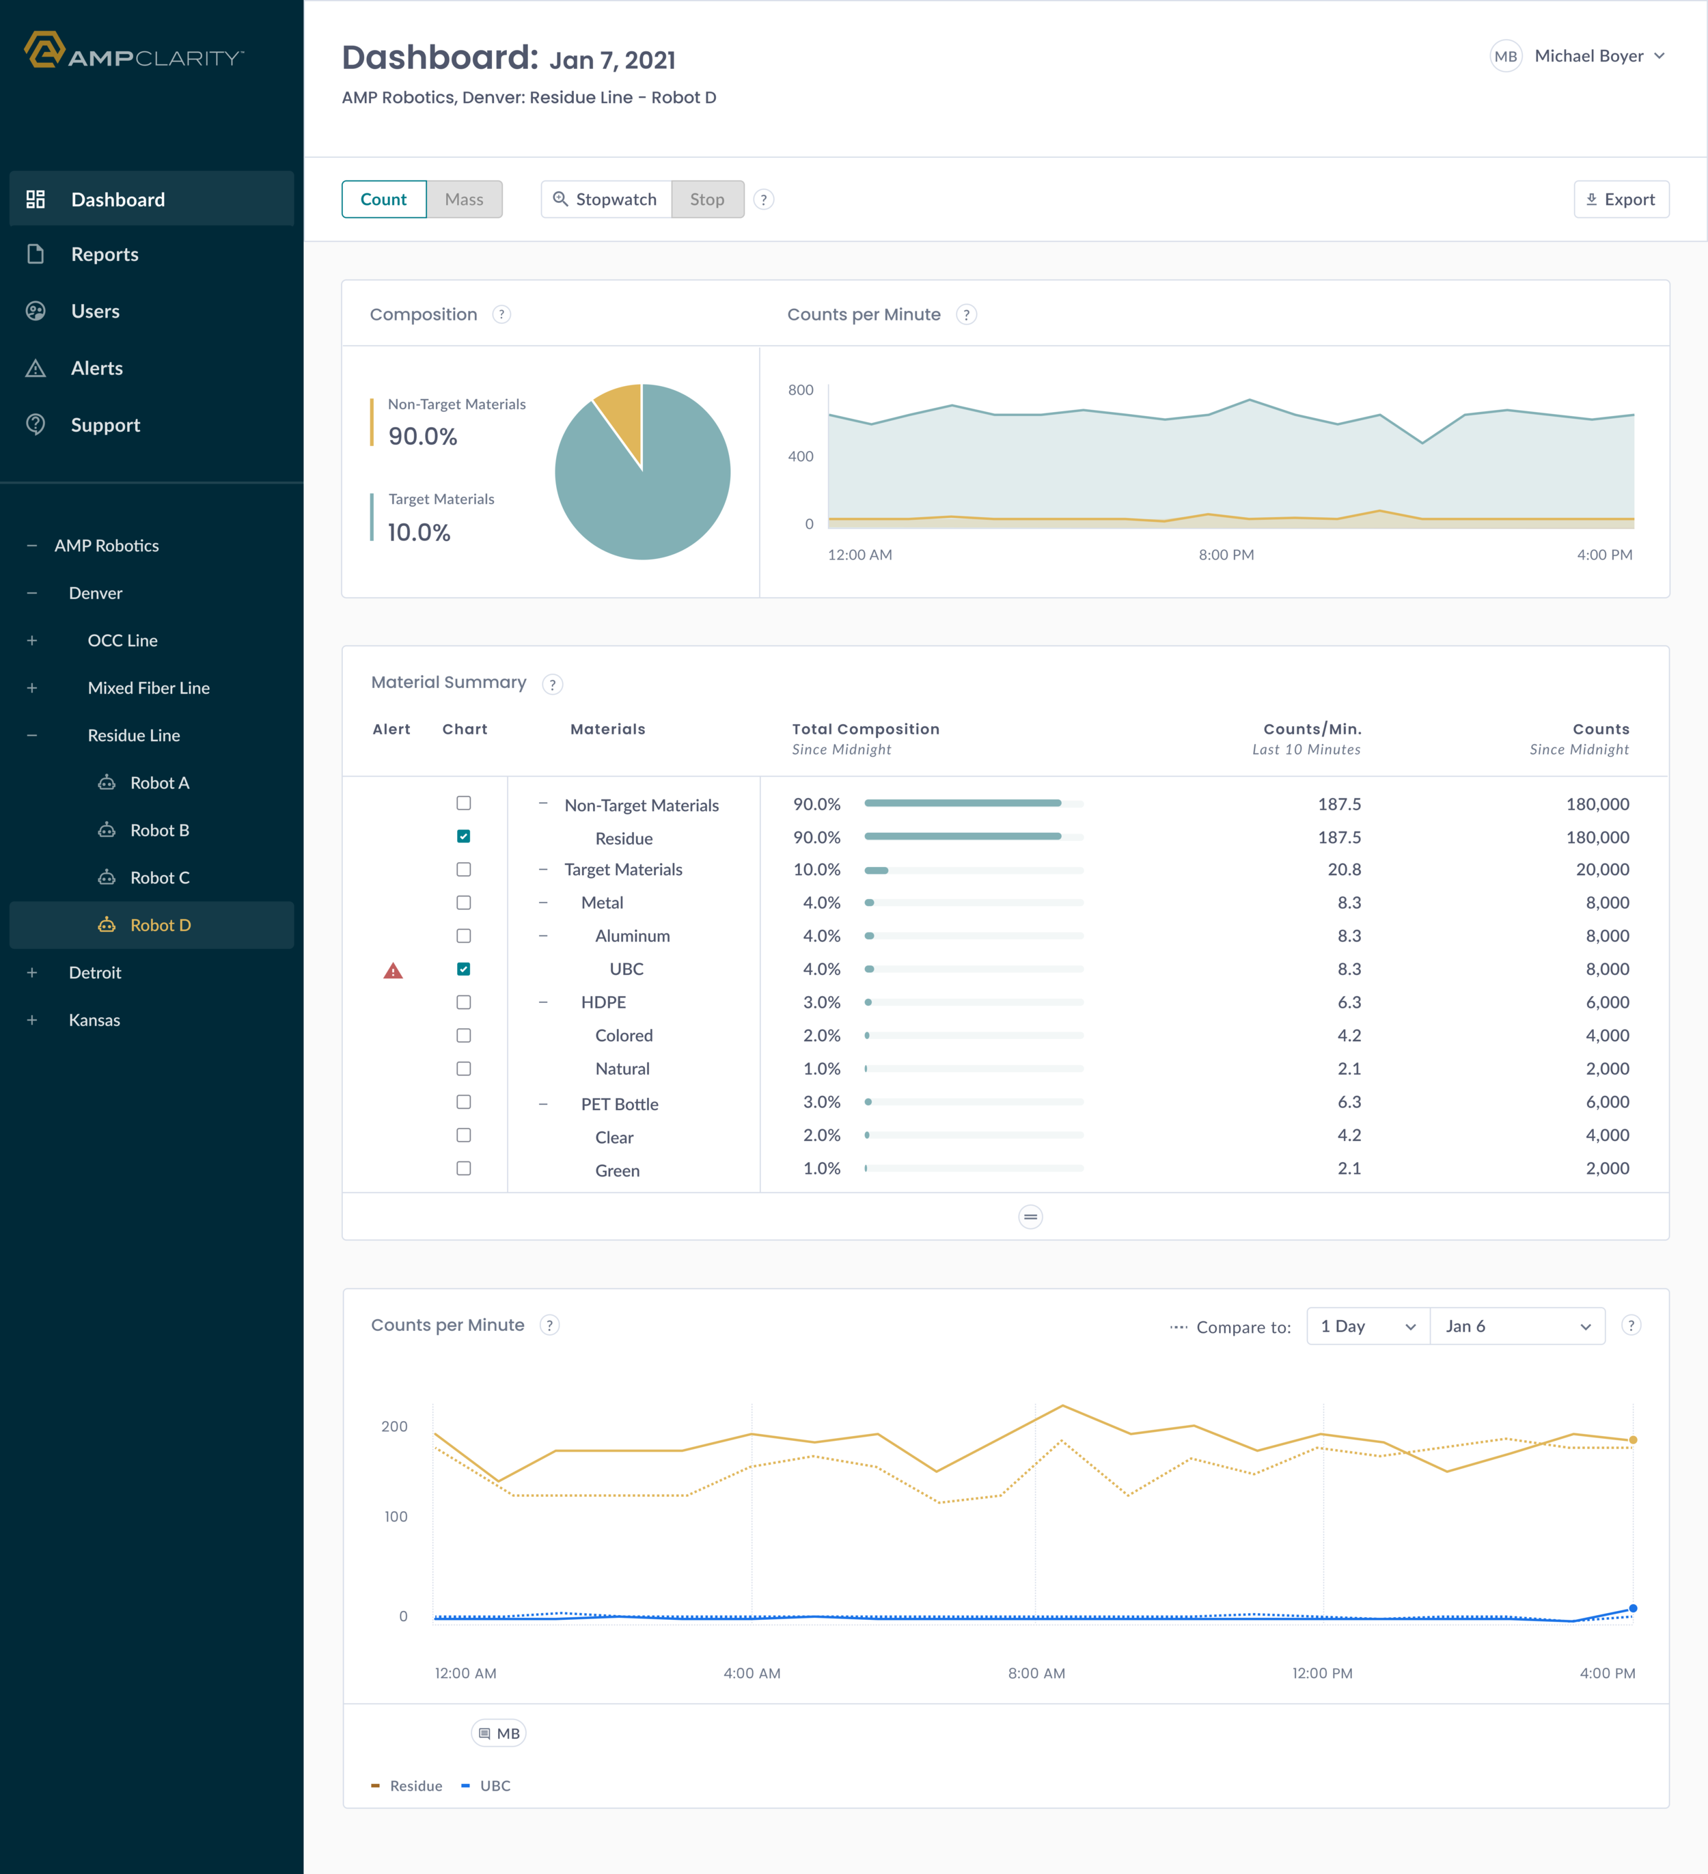Click the Robot A robot icon
Image resolution: width=1708 pixels, height=1874 pixels.
107,783
